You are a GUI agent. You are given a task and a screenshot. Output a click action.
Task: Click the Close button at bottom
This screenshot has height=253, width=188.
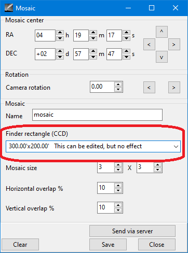tap(157, 245)
